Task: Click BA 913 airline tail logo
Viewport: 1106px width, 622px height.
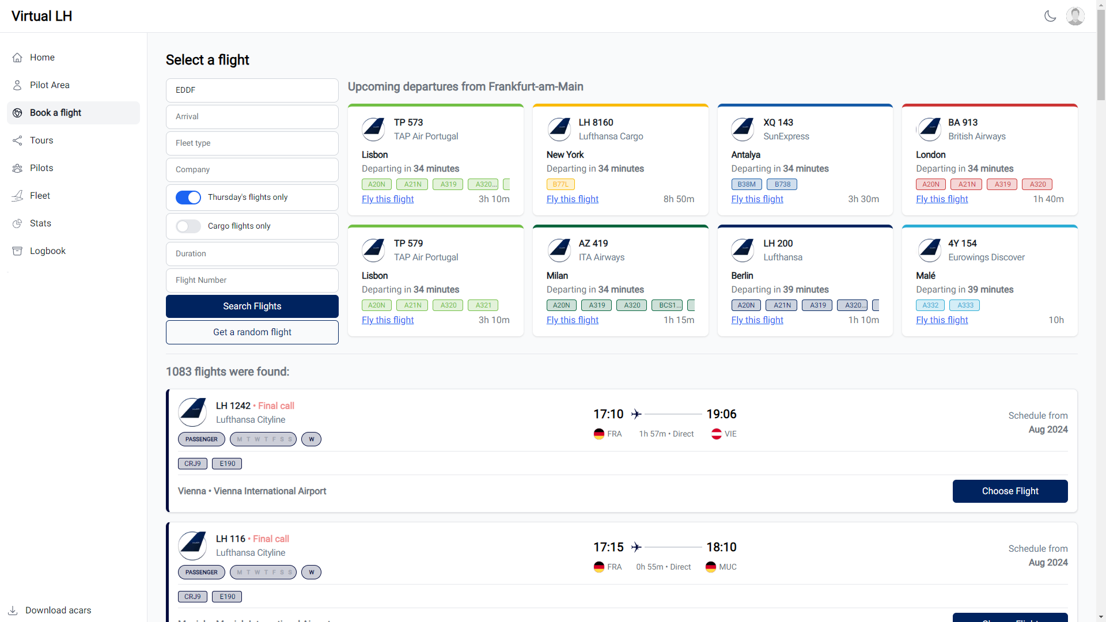Action: [x=928, y=130]
